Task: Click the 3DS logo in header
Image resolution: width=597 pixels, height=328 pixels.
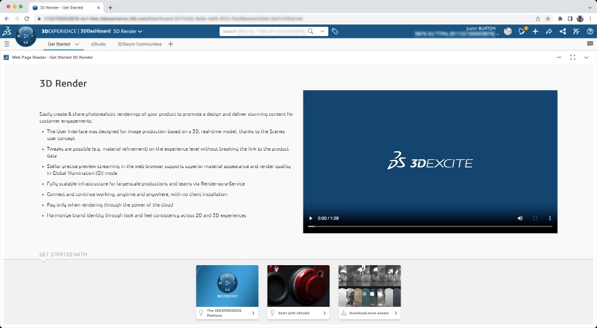Action: click(7, 32)
